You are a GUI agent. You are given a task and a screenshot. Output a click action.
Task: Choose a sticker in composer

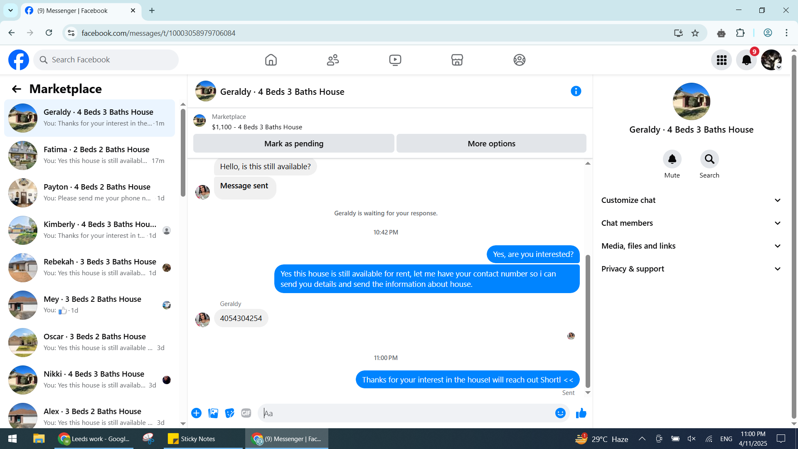click(x=229, y=413)
